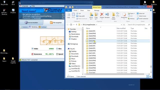Image resolution: width=160 pixels, height=90 pixels.
Task: Click the Service emulation button
Action: (x=31, y=22)
